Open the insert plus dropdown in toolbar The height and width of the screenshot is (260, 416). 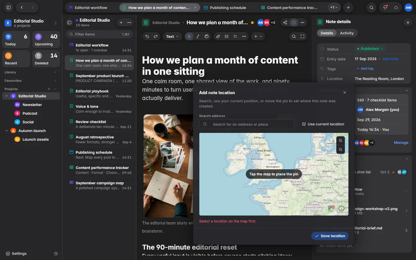[x=258, y=36]
